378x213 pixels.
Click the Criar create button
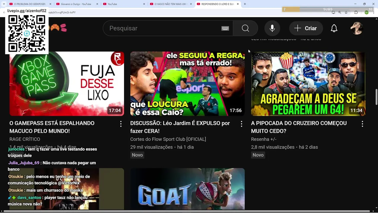pos(306,28)
